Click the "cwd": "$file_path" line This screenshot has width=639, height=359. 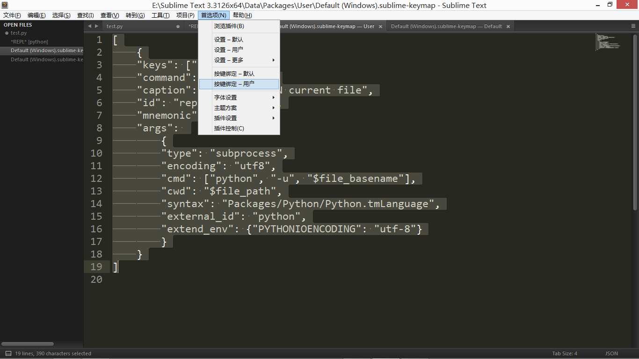coord(221,191)
